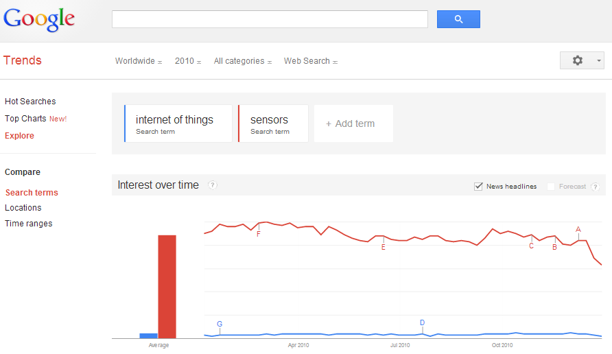This screenshot has height=354, width=612.
Task: Expand the All categories dropdown
Action: (x=242, y=61)
